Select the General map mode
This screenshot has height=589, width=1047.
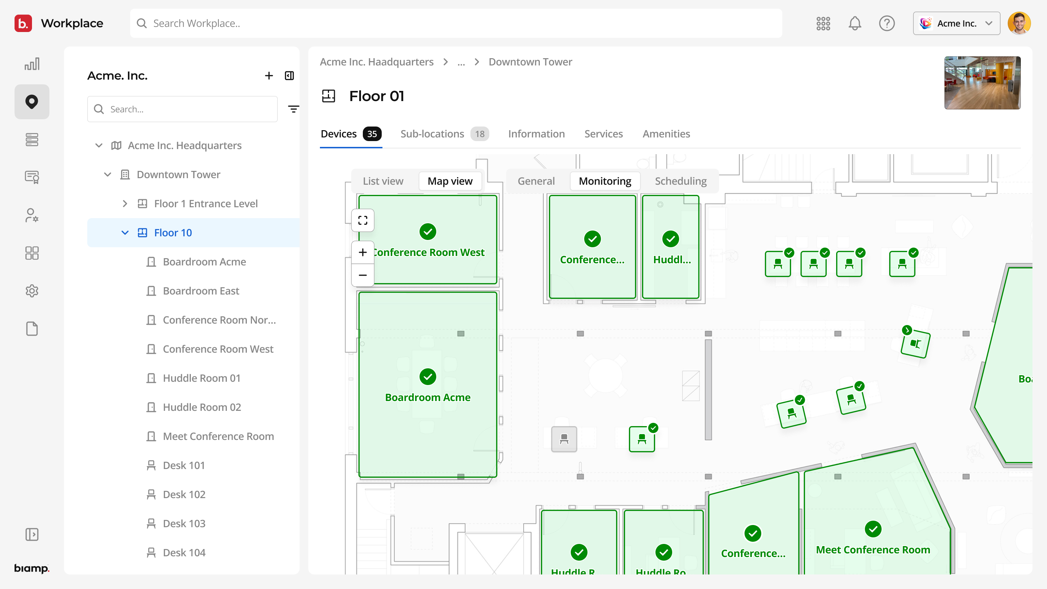[x=536, y=181]
